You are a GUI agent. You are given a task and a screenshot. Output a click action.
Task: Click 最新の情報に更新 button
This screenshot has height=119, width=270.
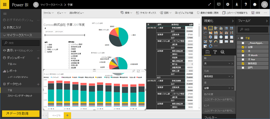[x=208, y=13]
